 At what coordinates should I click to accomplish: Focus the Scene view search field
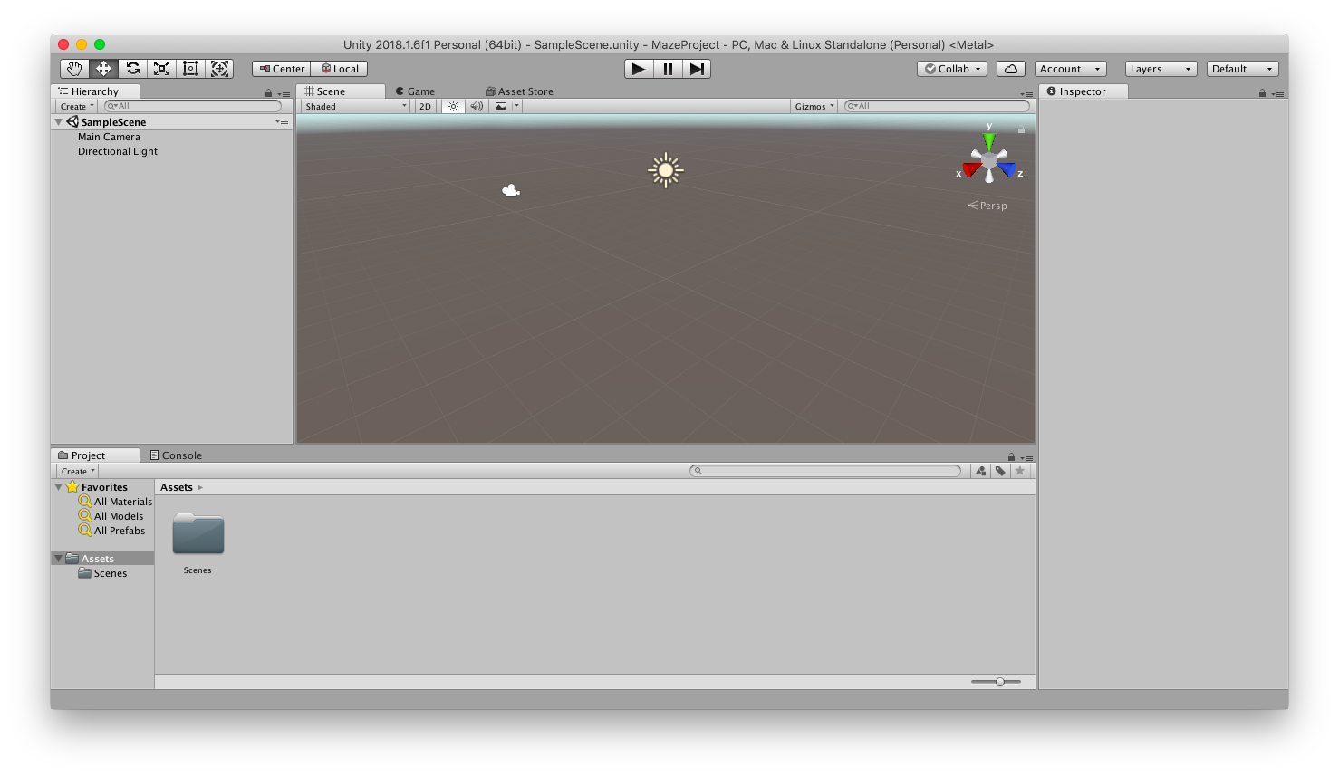pyautogui.click(x=937, y=106)
